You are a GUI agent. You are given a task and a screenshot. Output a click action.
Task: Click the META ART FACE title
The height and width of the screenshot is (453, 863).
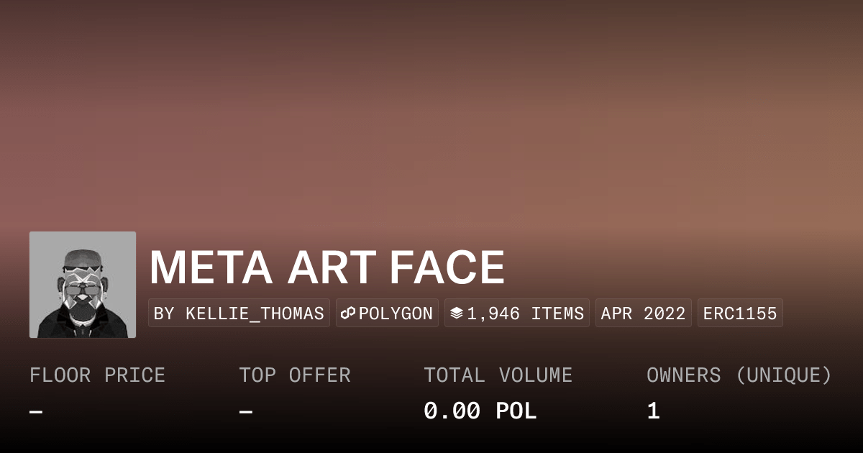(x=327, y=267)
